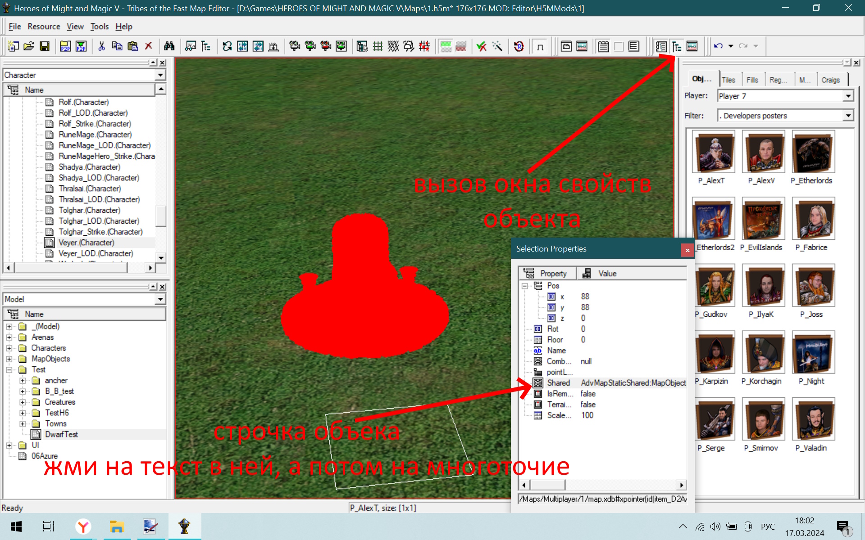Click the binoculars Find icon

[169, 46]
